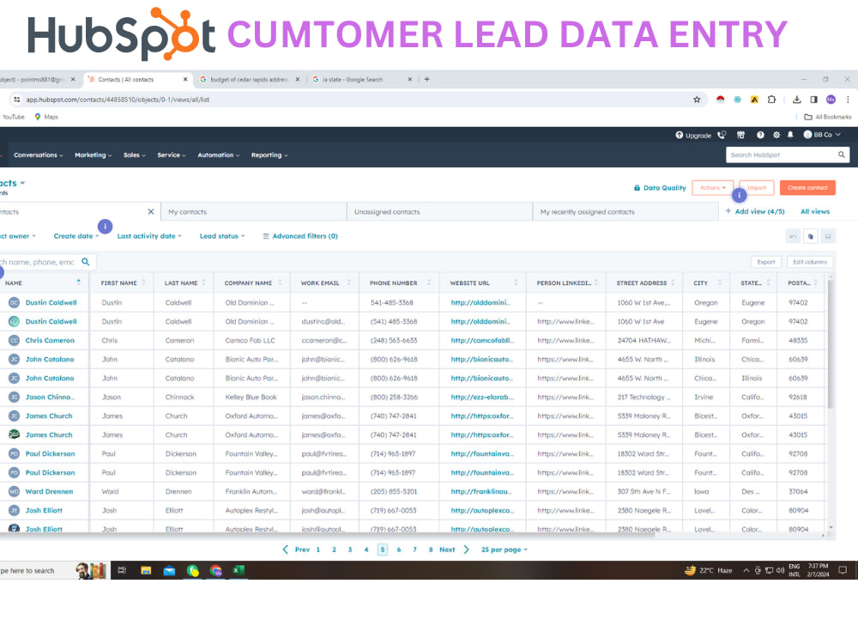This screenshot has width=858, height=644.
Task: Open a new browser tab with plus icon
Action: (x=426, y=79)
